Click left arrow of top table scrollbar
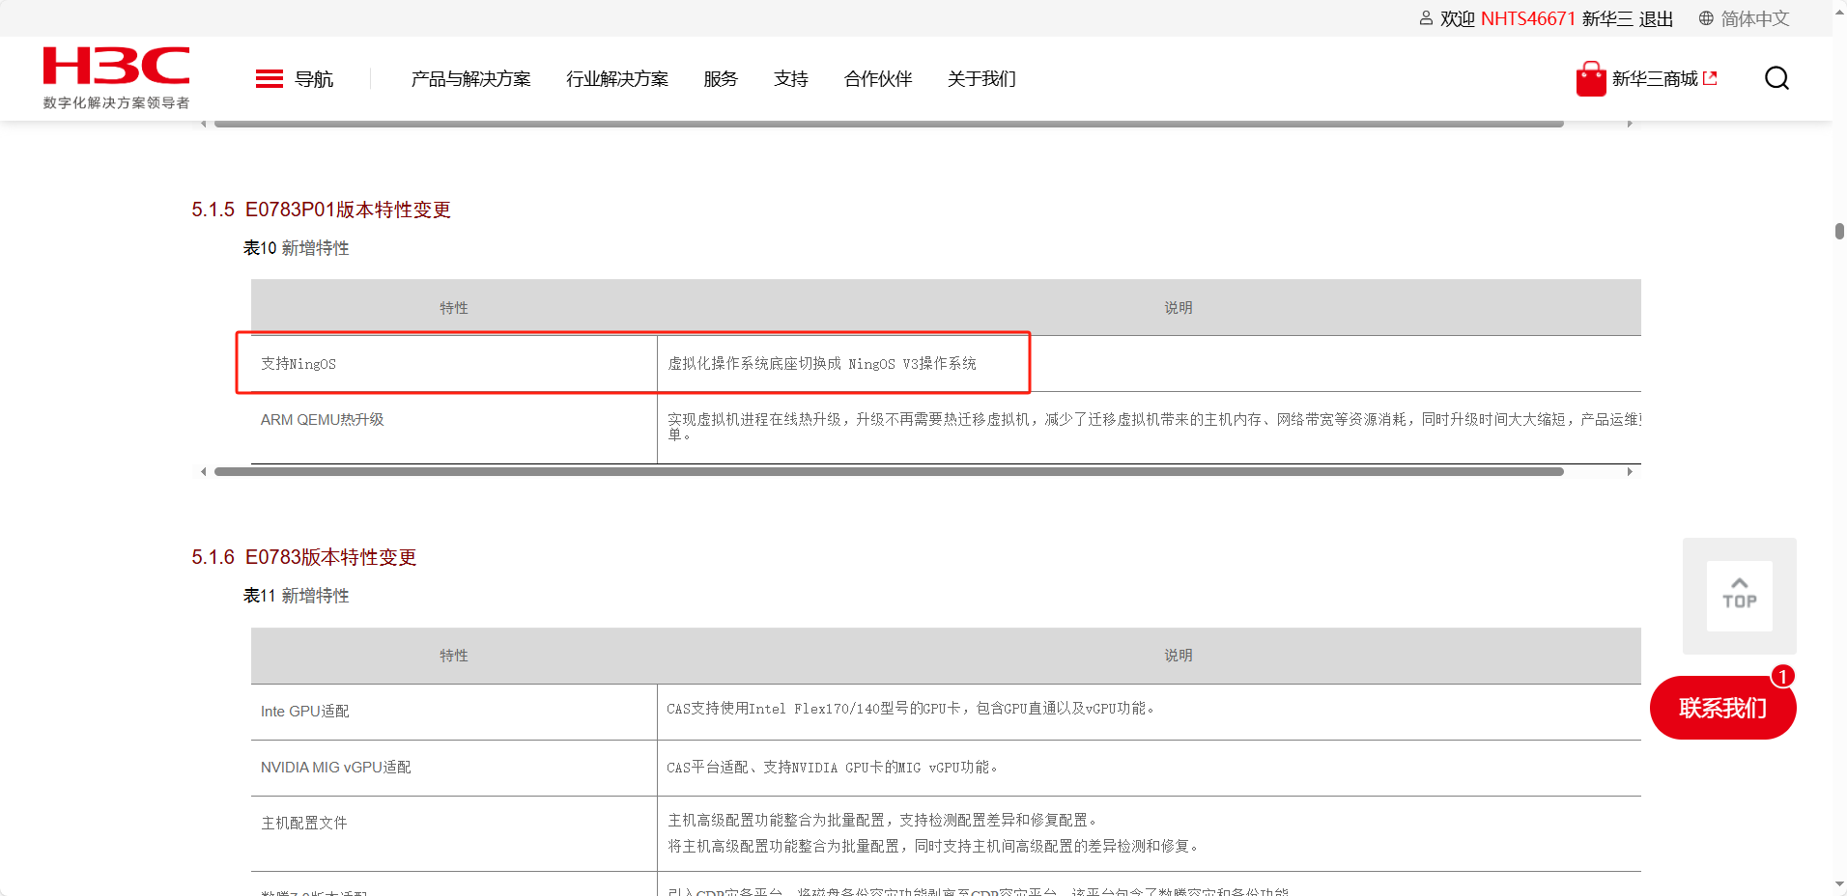1847x896 pixels. coord(203,124)
